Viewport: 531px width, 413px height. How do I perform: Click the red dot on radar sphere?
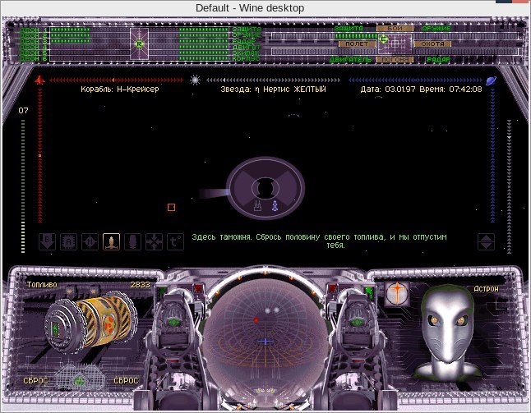(256, 319)
